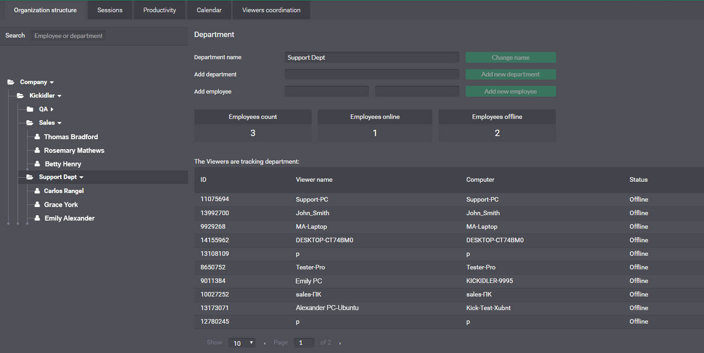The width and height of the screenshot is (704, 353).
Task: Click the Employees offline tile
Action: click(497, 126)
